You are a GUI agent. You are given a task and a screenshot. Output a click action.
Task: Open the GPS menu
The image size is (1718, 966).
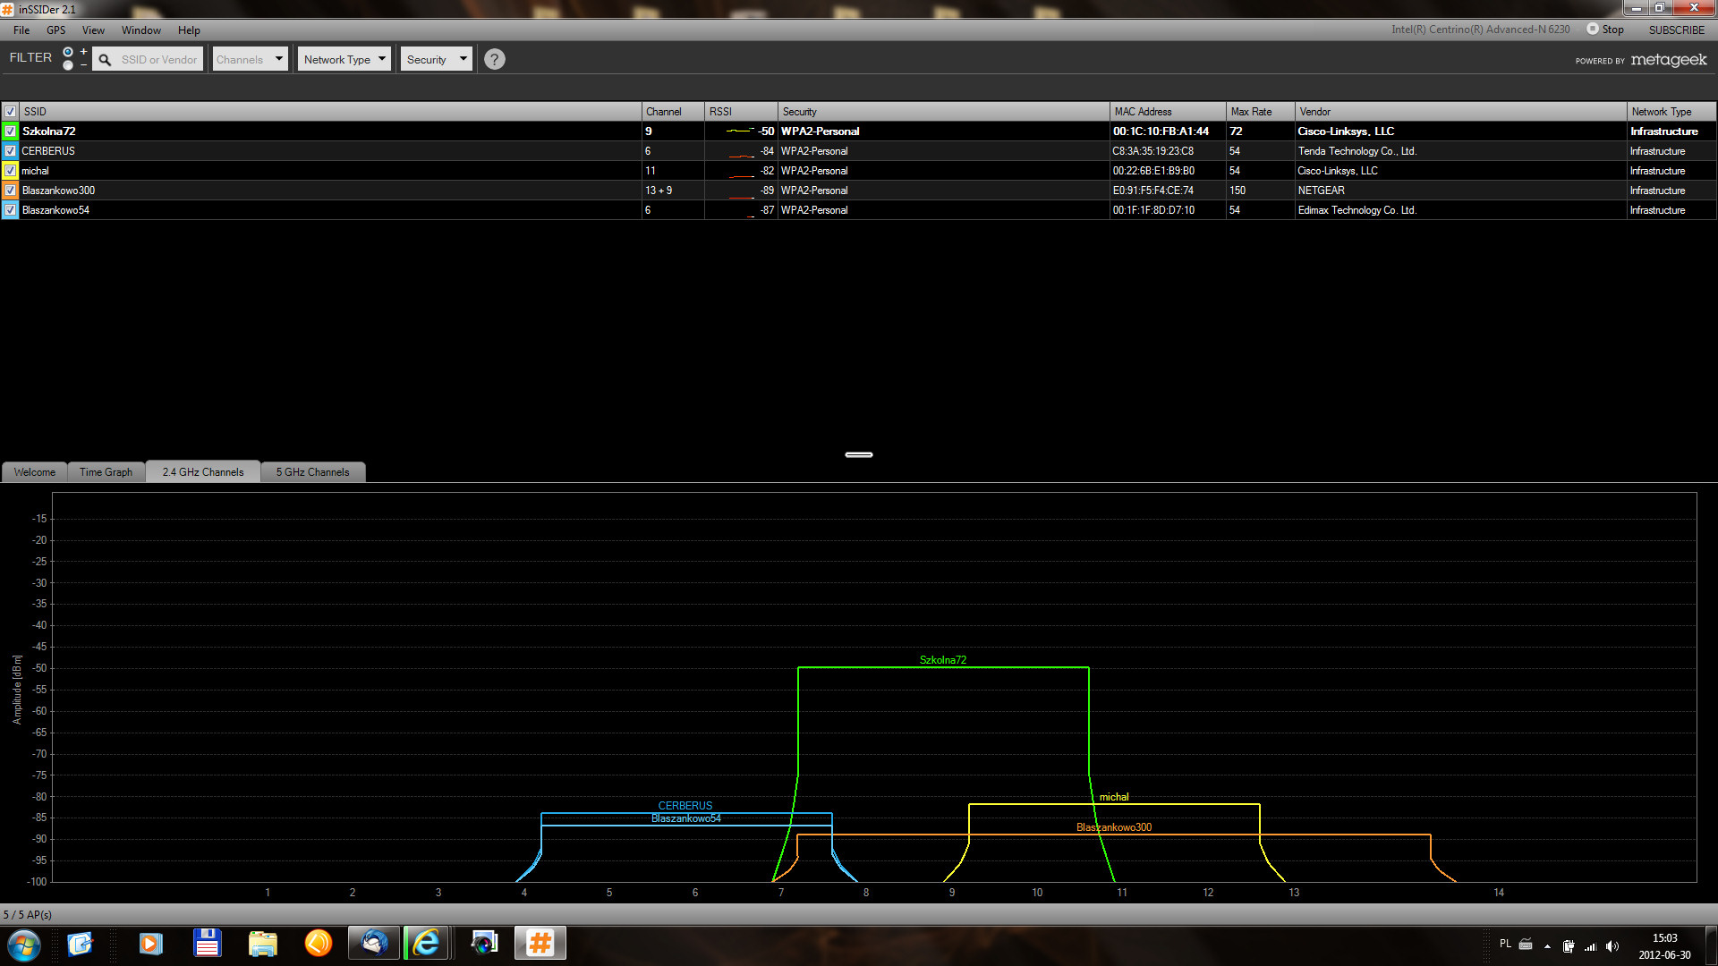55,30
